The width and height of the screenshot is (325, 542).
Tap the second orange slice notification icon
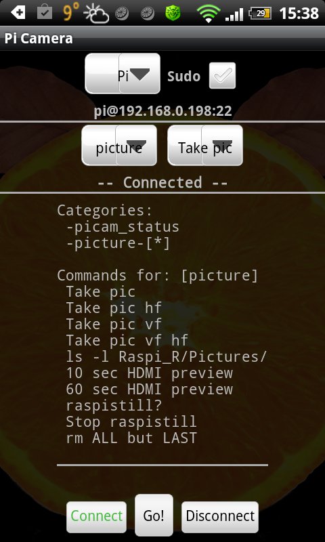point(148,14)
